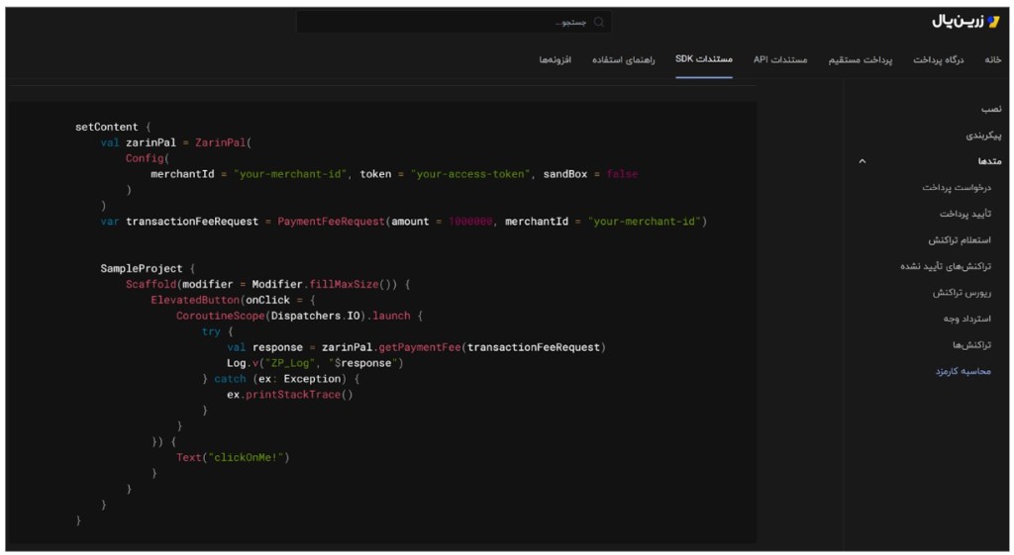Click SampleProject in the code
The image size is (1014, 555).
point(141,268)
